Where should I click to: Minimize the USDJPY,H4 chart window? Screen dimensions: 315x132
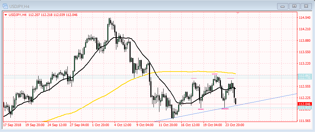pyautogui.click(x=282, y=7)
